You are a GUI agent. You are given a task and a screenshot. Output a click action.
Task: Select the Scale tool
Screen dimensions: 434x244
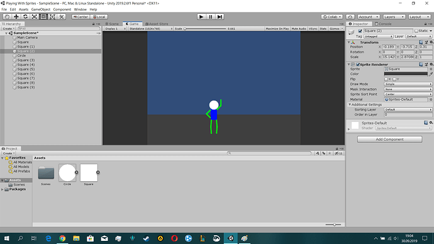tap(35, 17)
